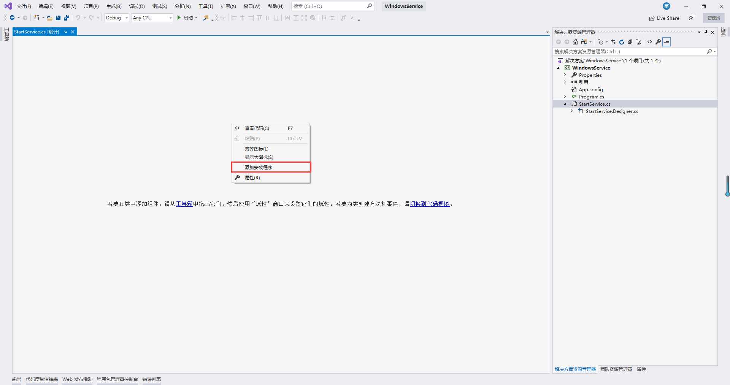Image resolution: width=730 pixels, height=385 pixels.
Task: Click the Navigate Backward arrow icon
Action: point(12,18)
